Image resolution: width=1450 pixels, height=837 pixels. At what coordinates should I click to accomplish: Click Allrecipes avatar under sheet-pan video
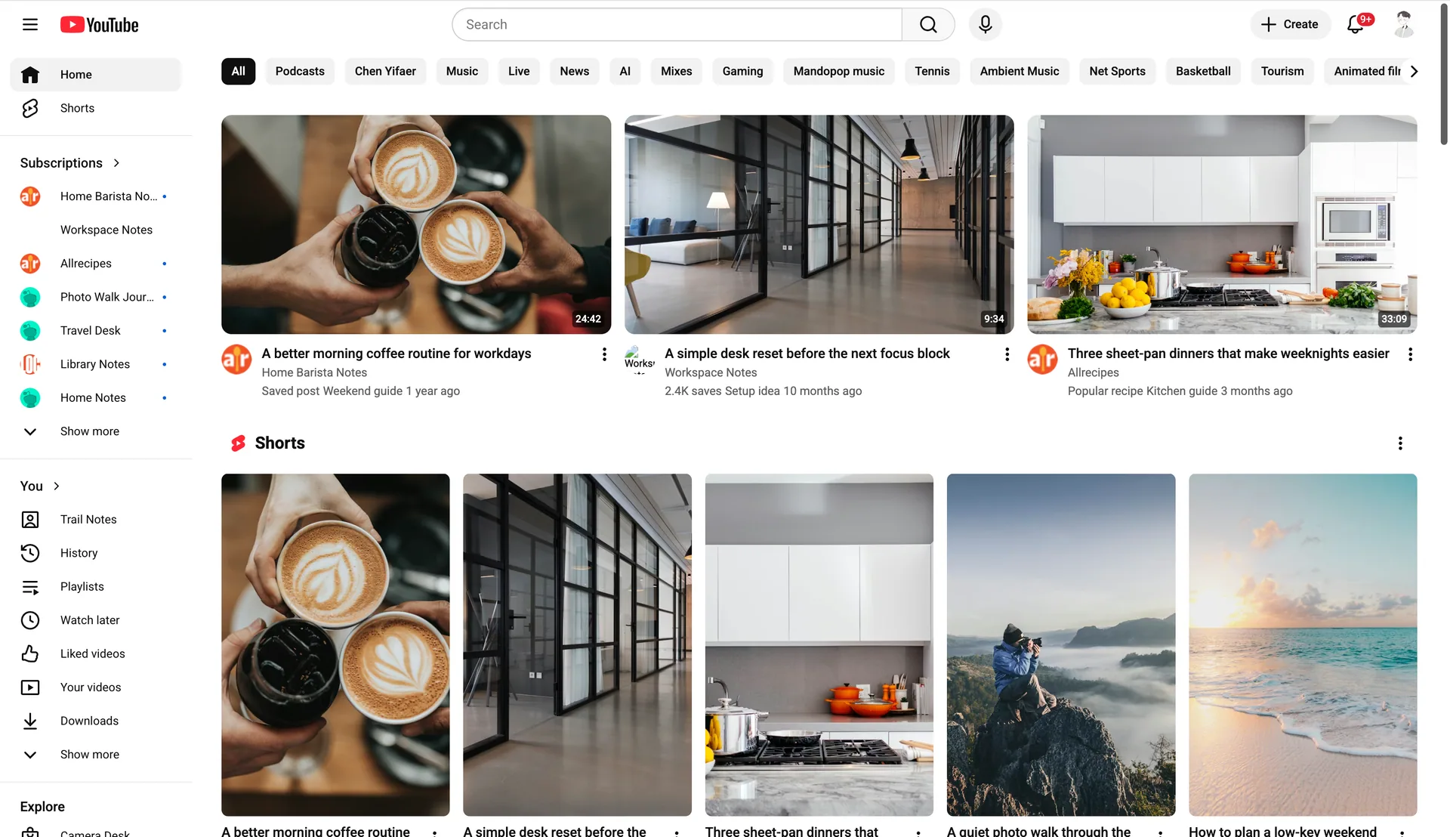tap(1042, 360)
